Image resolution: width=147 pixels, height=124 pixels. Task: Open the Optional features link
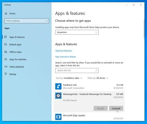tap(64, 51)
